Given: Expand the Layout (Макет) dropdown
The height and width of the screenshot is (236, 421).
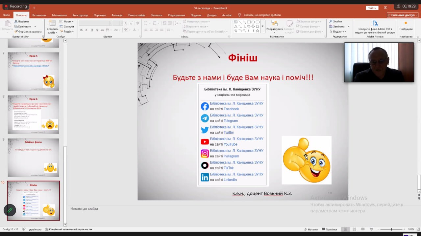Looking at the screenshot, I should 67,22.
